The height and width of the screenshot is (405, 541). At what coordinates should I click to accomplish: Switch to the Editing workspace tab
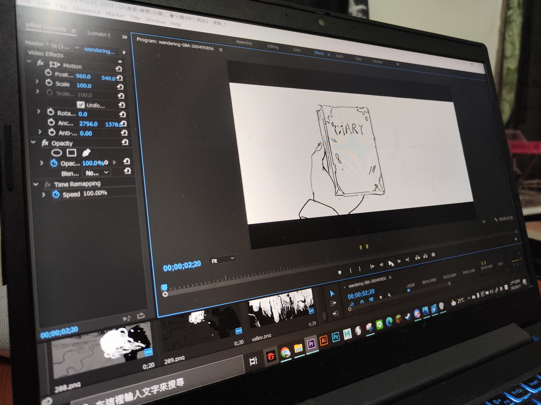(272, 47)
